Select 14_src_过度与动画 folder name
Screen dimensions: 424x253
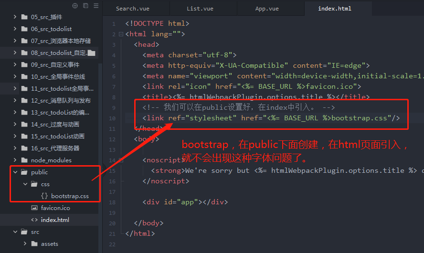[x=55, y=124]
